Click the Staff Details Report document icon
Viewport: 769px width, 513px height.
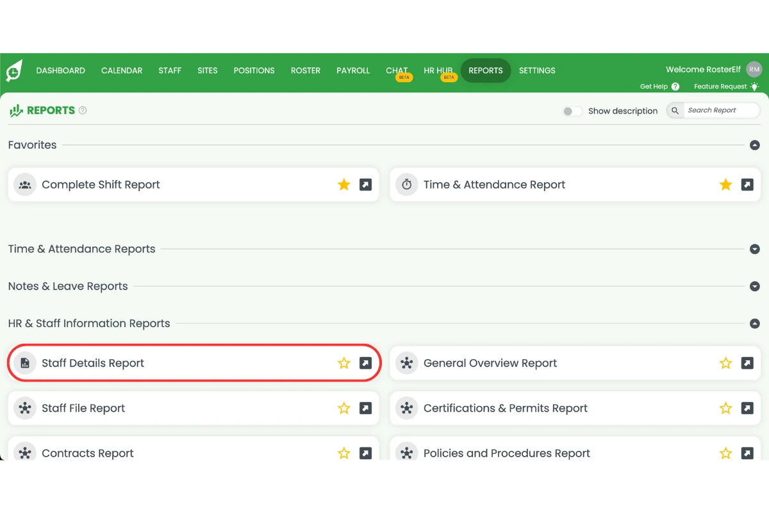25,363
